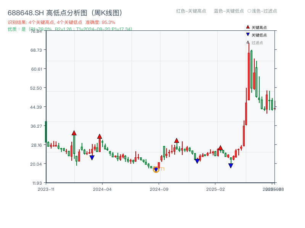Click the orange circled T1 marker on chart
This screenshot has height=228, width=305.
(156, 169)
